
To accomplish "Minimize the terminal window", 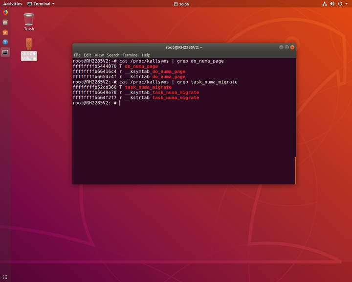I will point(281,47).
